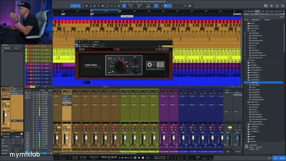Viewport: 286px width, 161px height.
Task: Select ValhallaRoom in effects browser
Action: coord(256,95)
